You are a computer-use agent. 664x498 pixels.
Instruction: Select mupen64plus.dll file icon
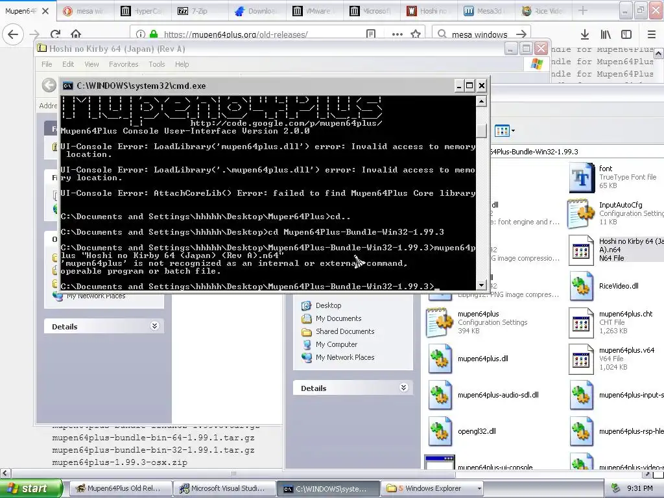(x=440, y=359)
